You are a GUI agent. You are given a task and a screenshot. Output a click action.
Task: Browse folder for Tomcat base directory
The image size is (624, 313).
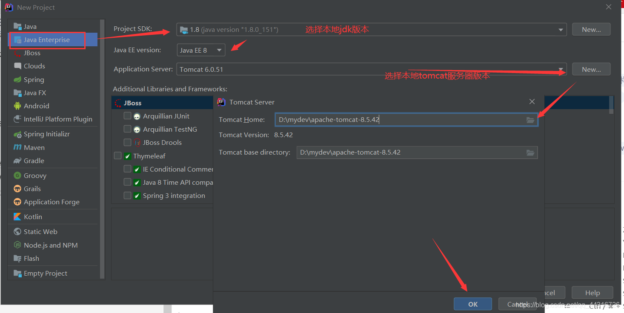pos(530,152)
